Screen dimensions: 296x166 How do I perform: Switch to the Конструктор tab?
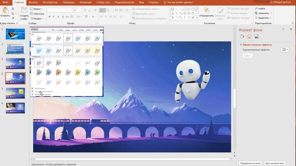pyautogui.click(x=50, y=2)
